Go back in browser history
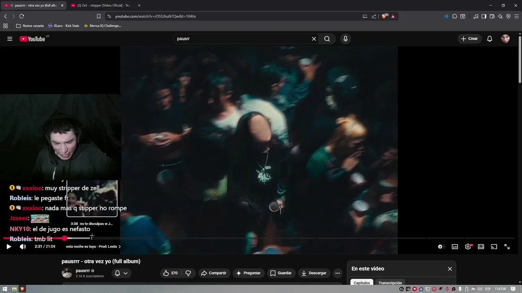Screen dimensions: 522x293 coord(5,16)
